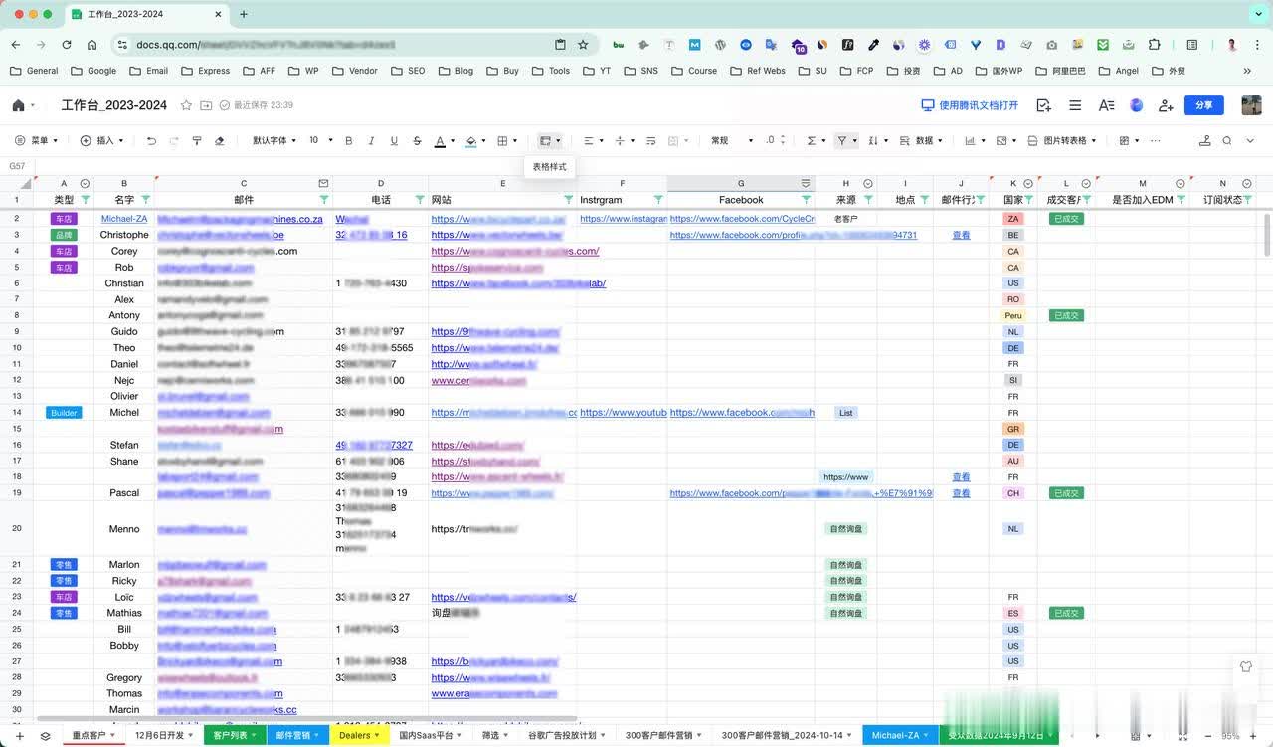Click the blue 分享 share button
Screen dimensions: 1273x747
1203,105
